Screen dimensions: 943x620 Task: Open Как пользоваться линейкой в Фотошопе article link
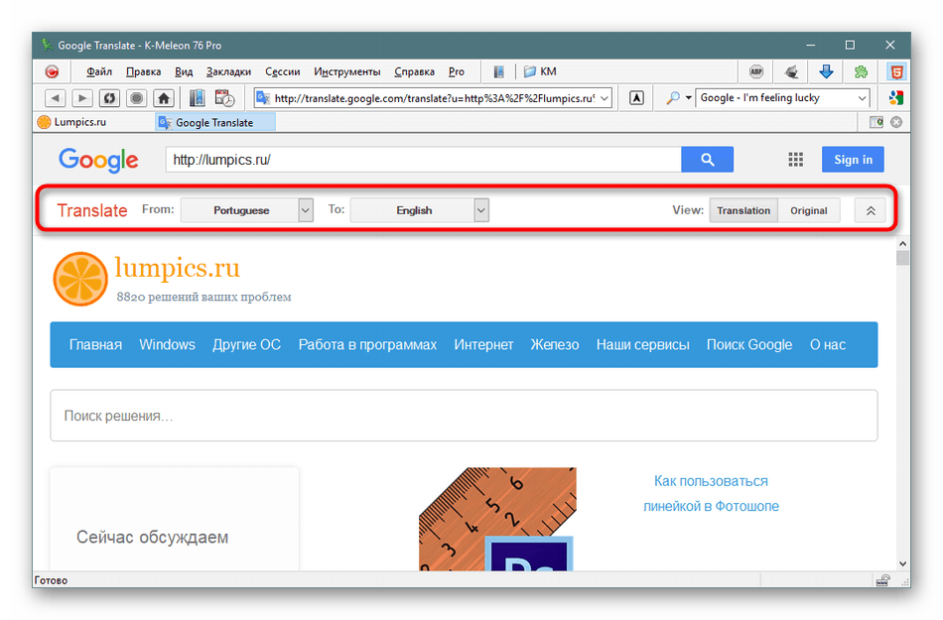pos(711,493)
